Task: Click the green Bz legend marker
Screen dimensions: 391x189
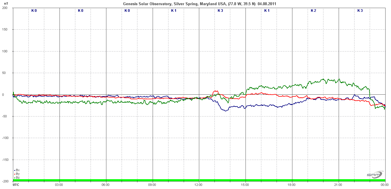Action: tap(14, 178)
